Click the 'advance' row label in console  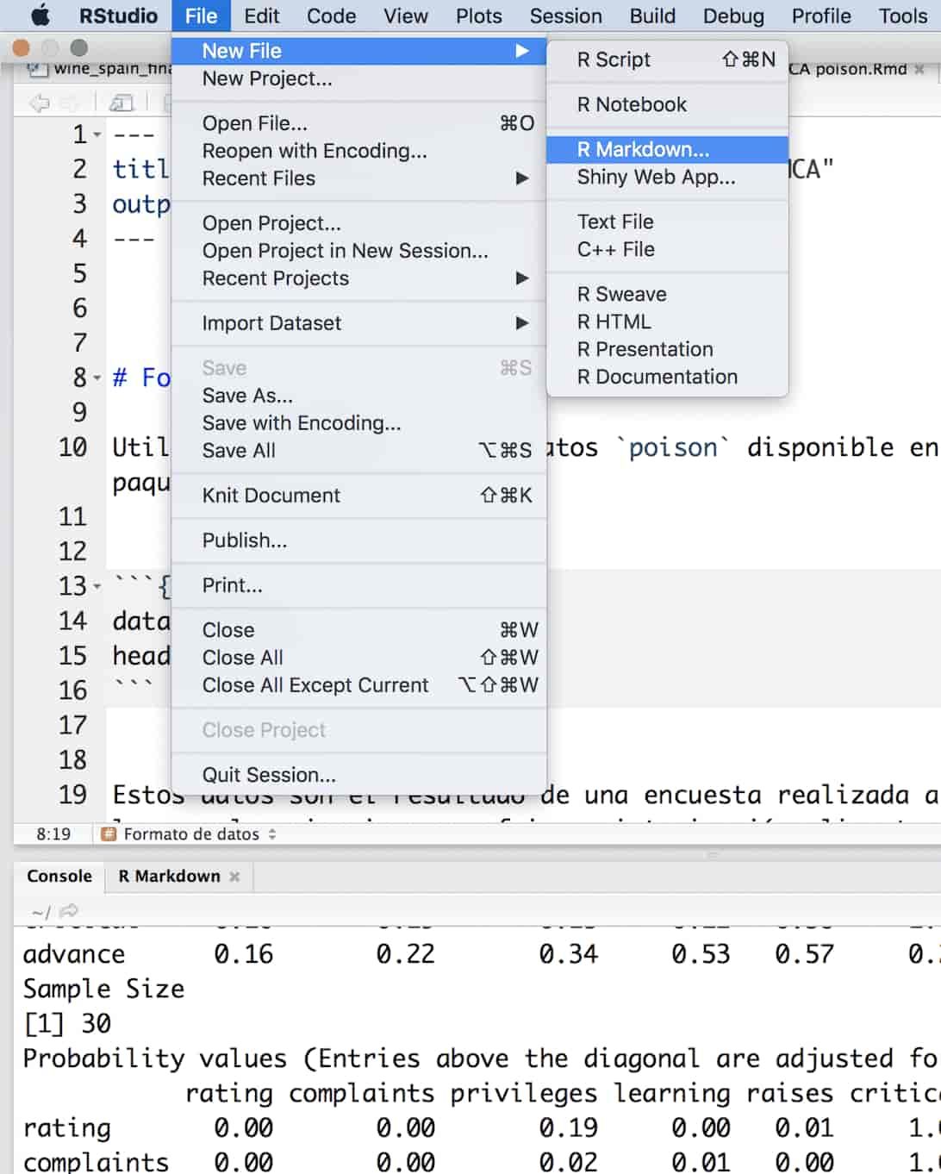74,954
